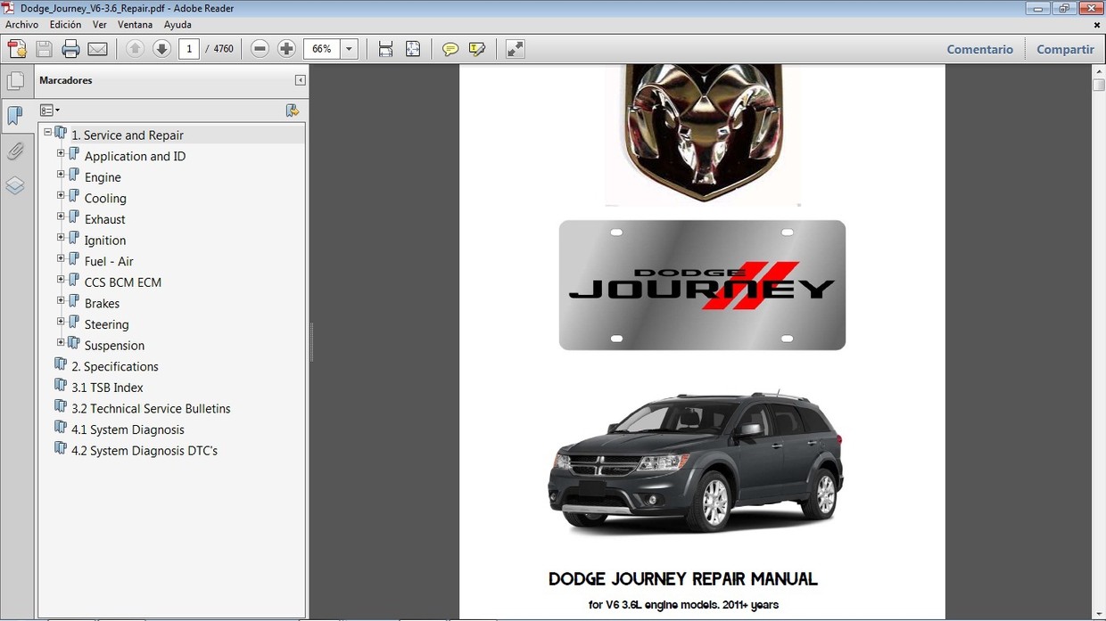
Task: Collapse the Marcadores panel
Action: (x=300, y=80)
